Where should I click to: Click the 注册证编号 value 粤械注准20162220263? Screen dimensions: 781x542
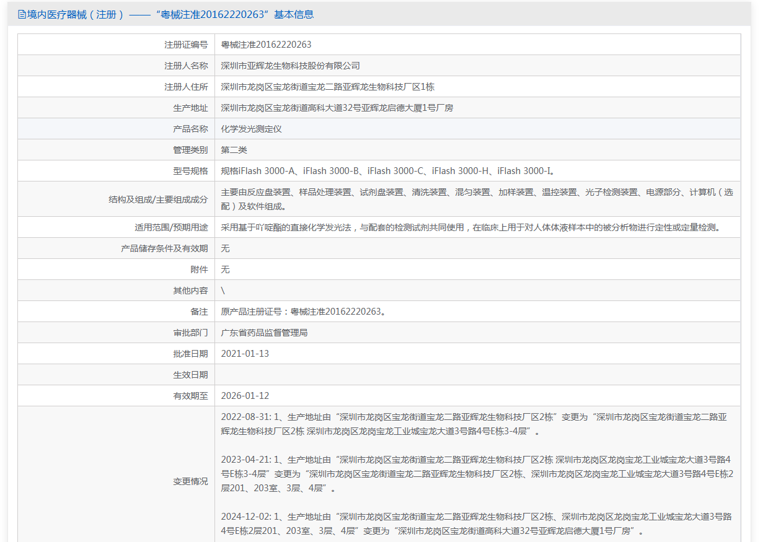[x=266, y=45]
